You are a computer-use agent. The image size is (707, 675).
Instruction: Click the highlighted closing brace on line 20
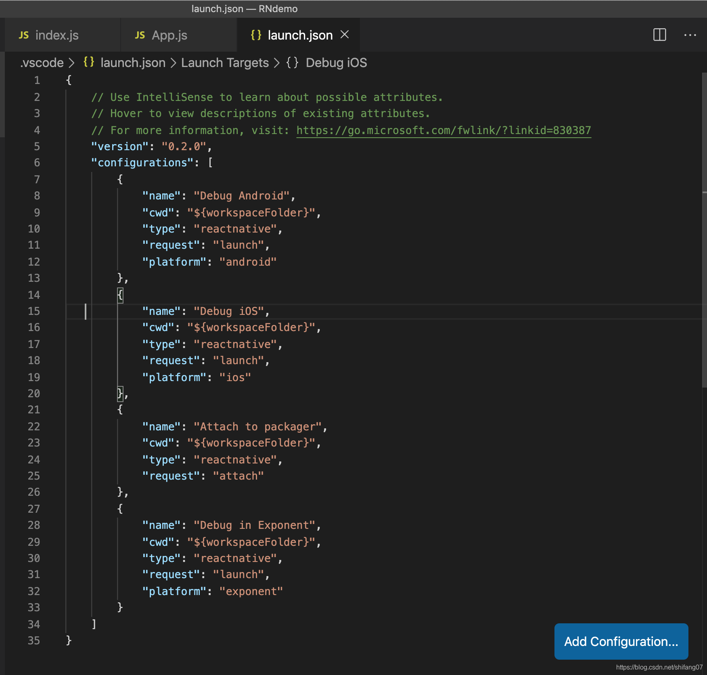(120, 393)
